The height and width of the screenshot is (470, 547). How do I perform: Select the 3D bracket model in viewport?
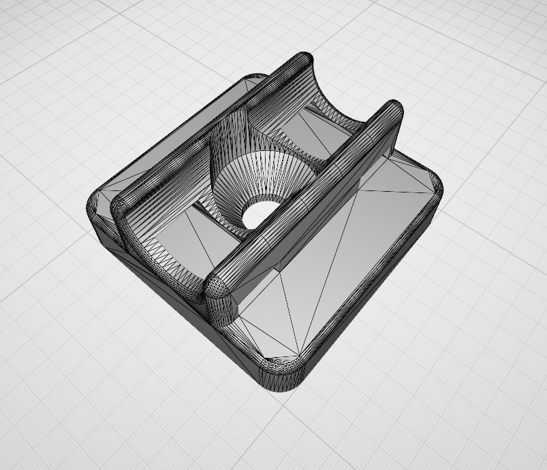point(265,222)
